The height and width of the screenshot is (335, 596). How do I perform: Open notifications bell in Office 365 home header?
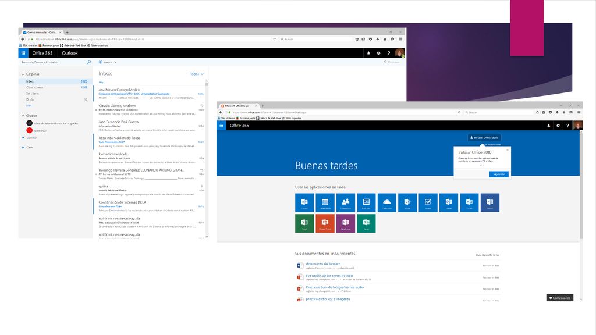pyautogui.click(x=548, y=126)
